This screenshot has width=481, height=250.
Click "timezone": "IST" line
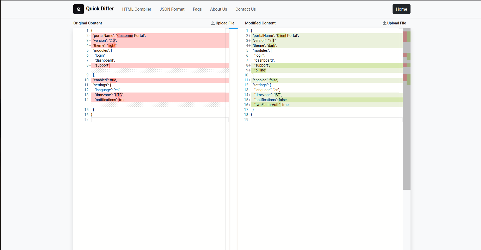326,95
